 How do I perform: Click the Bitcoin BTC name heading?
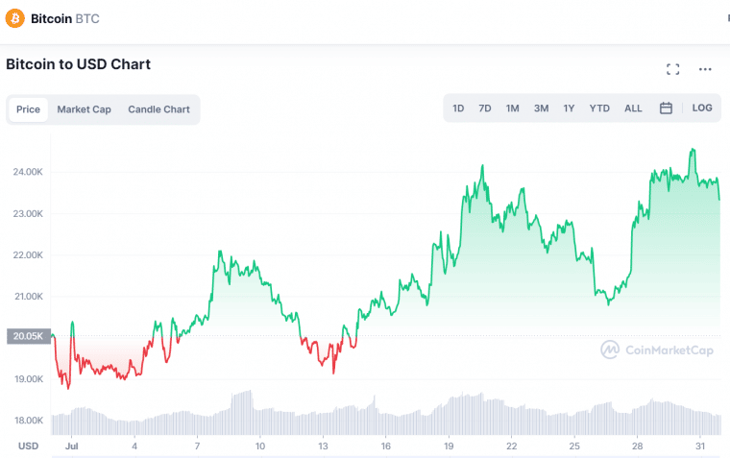click(65, 18)
